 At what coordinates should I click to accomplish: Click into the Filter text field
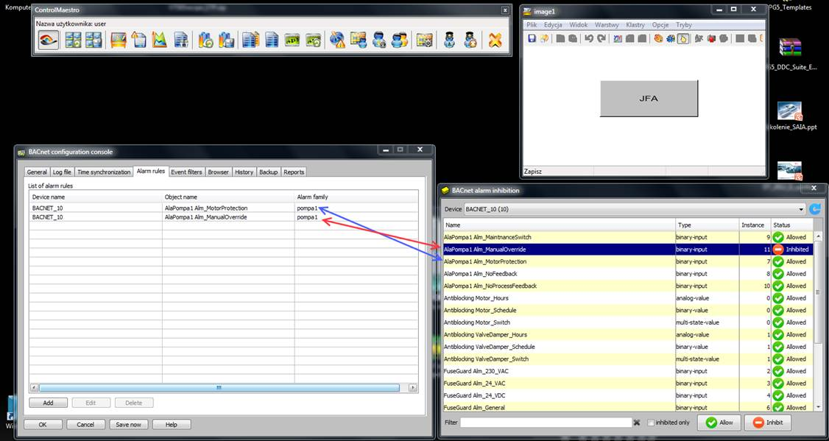pos(546,423)
